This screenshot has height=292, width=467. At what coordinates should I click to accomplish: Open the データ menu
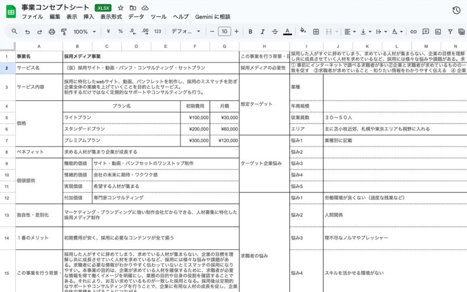(135, 17)
